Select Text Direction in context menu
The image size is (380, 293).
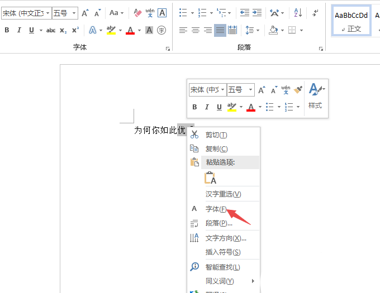point(224,238)
